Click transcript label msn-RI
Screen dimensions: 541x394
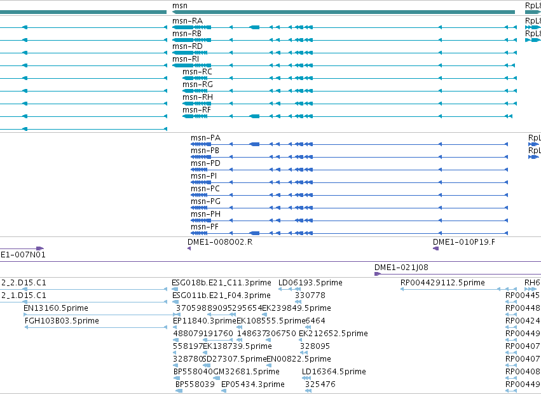coord(186,59)
